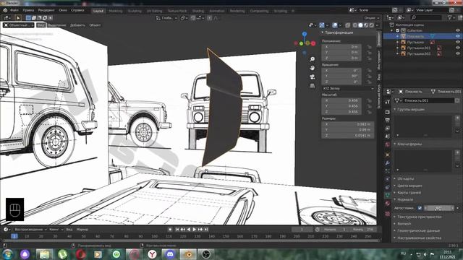Open the View Layer properties tab icon
This screenshot has width=463, height=260.
point(388,128)
